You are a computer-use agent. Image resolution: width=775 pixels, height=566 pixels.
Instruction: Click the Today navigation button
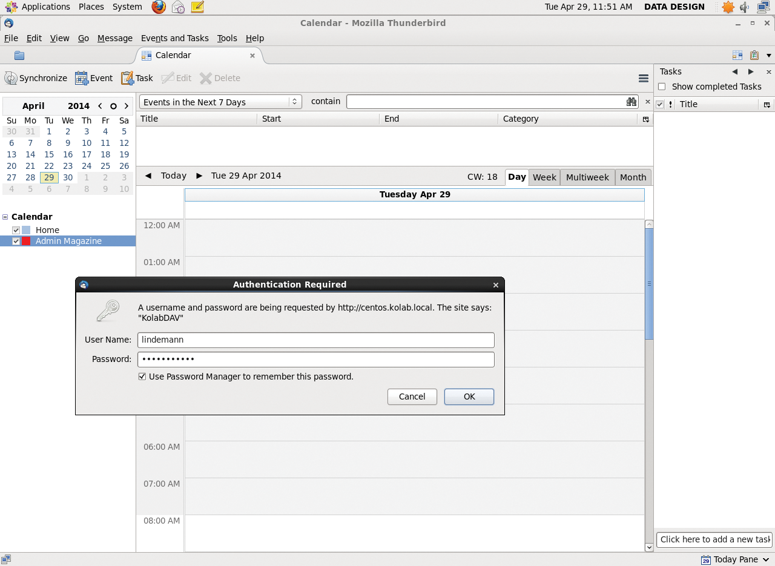(x=173, y=176)
